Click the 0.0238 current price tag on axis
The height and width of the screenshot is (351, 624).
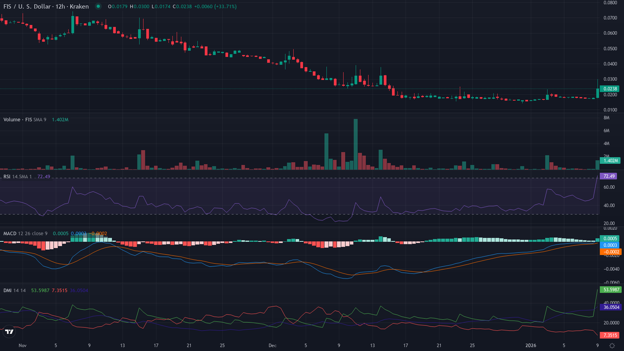(610, 89)
